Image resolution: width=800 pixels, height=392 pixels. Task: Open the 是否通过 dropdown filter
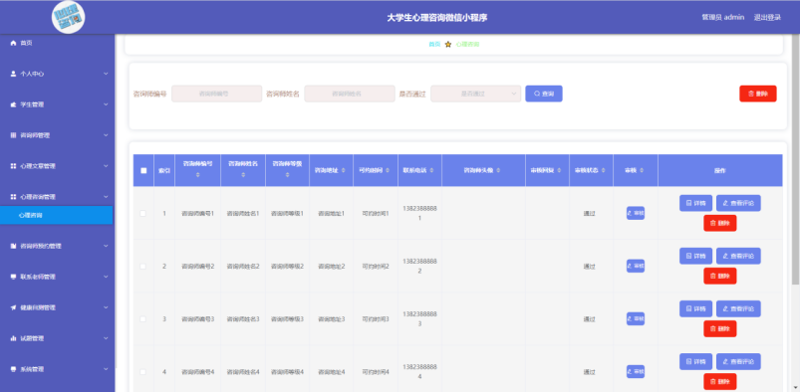475,94
